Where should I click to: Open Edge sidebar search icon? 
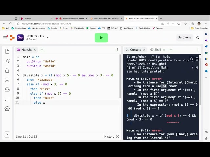point(206,34)
